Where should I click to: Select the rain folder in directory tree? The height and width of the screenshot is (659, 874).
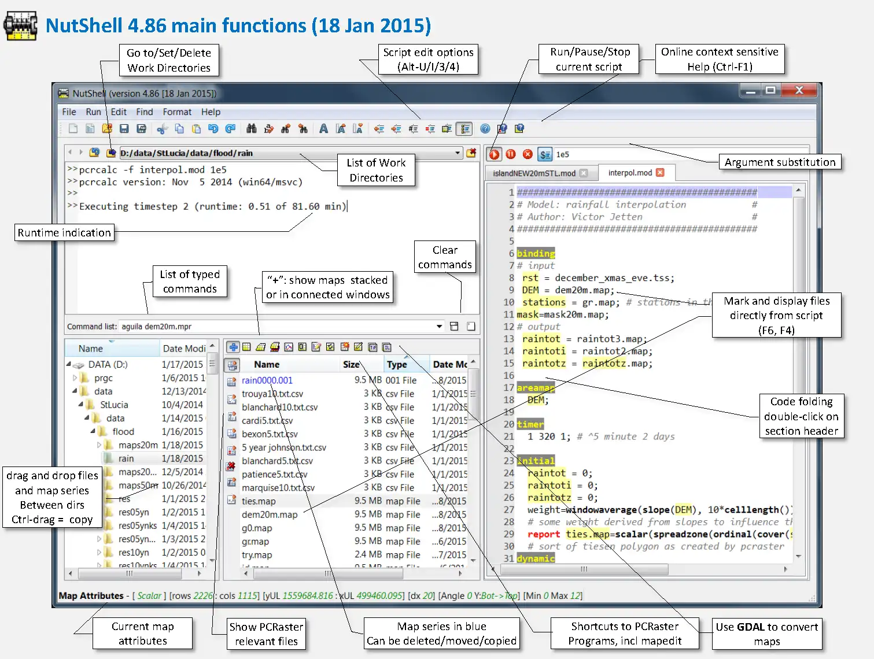(x=126, y=458)
